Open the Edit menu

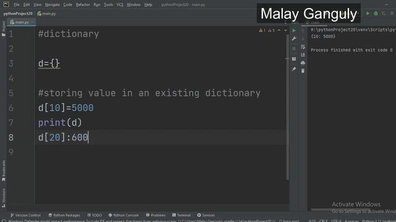click(x=26, y=4)
